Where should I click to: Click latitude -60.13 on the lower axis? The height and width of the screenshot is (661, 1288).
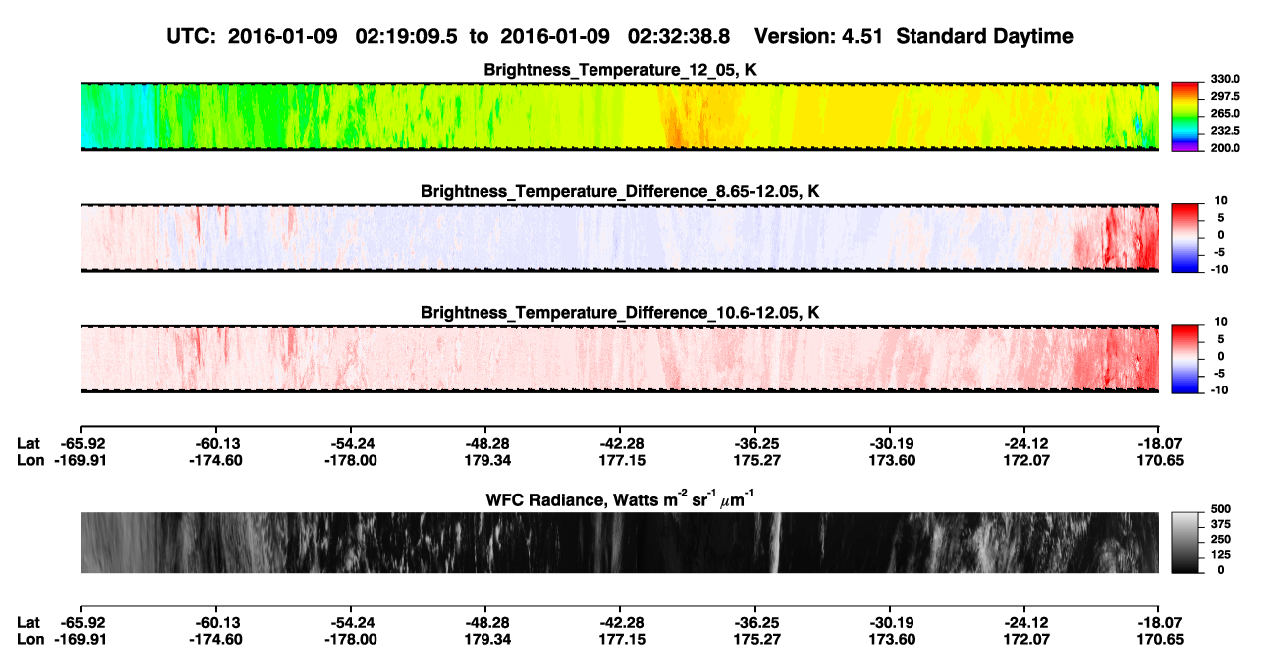(216, 623)
